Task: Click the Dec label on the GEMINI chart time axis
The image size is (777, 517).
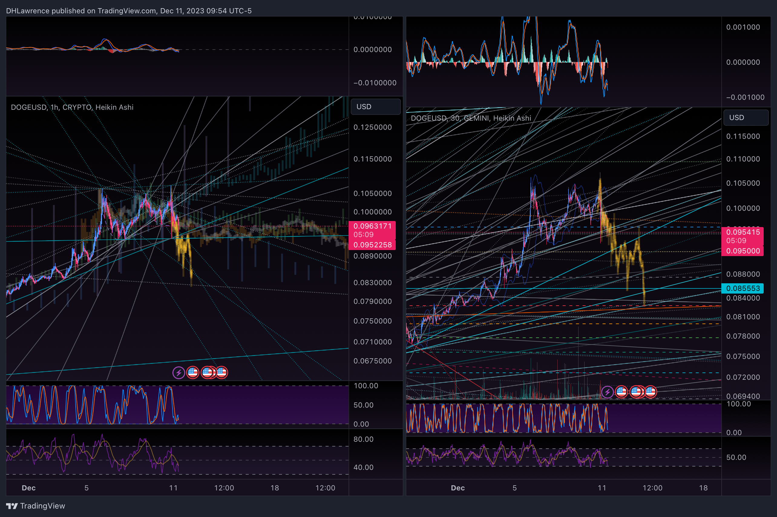Action: click(x=458, y=488)
